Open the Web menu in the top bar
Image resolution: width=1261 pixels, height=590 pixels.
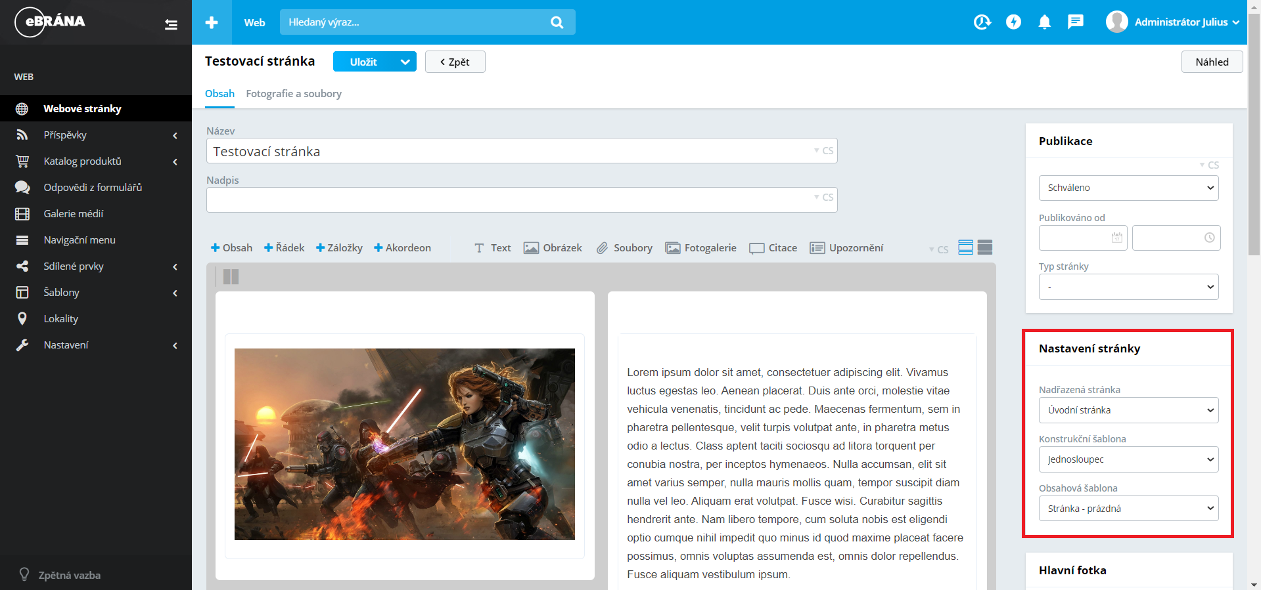coord(254,22)
